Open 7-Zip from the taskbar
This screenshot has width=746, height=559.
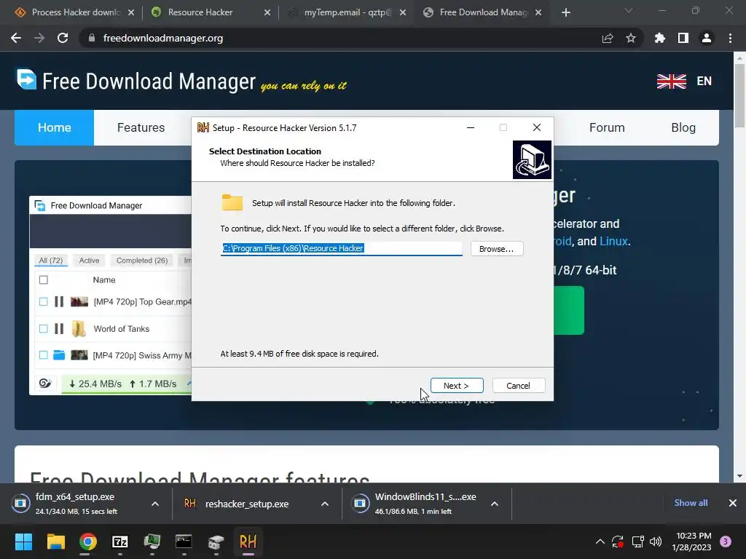pyautogui.click(x=120, y=542)
